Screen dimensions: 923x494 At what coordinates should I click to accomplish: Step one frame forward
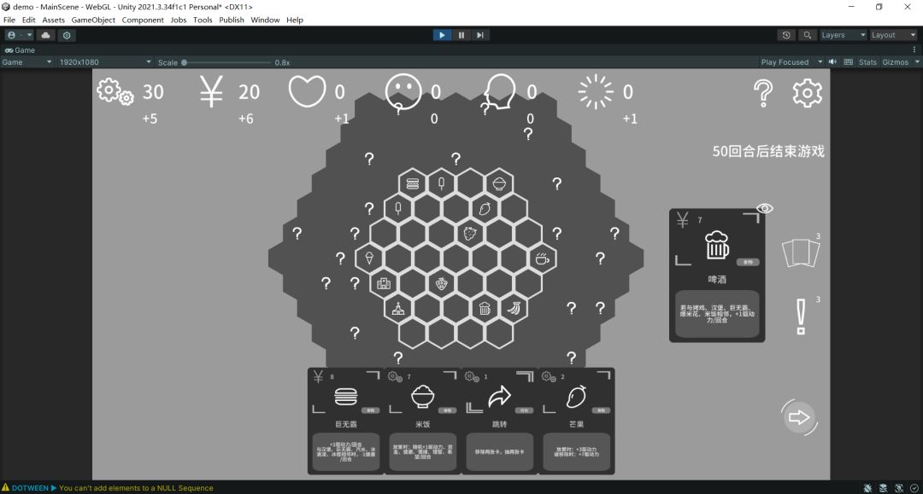pyautogui.click(x=479, y=35)
